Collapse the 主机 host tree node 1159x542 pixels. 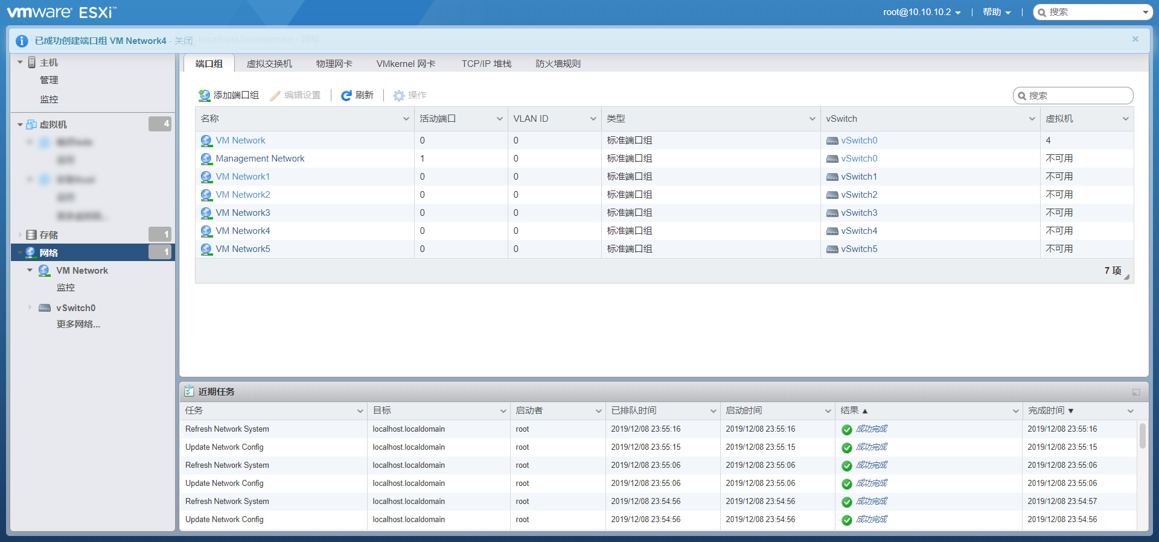tap(20, 62)
